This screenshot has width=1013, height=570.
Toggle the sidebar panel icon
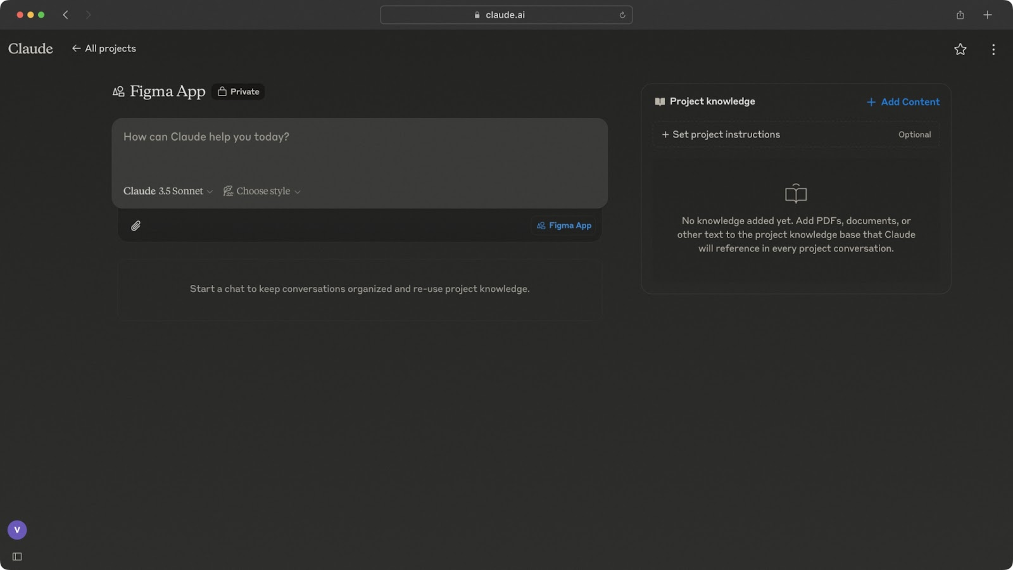click(x=17, y=557)
